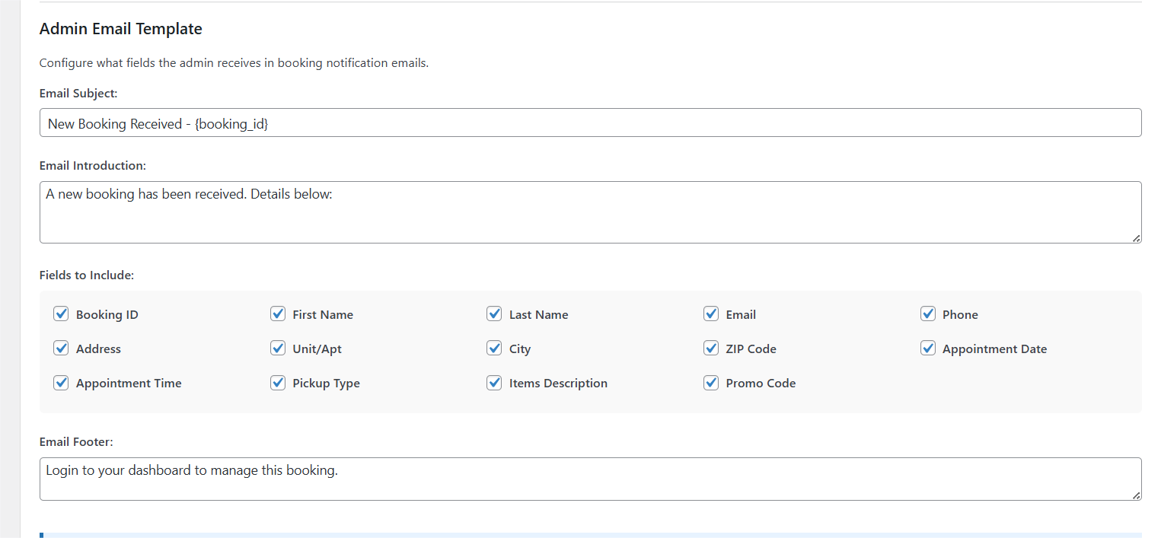Screen dimensions: 1161x538
Task: Click the Email Footer resize handle
Action: pos(1137,496)
